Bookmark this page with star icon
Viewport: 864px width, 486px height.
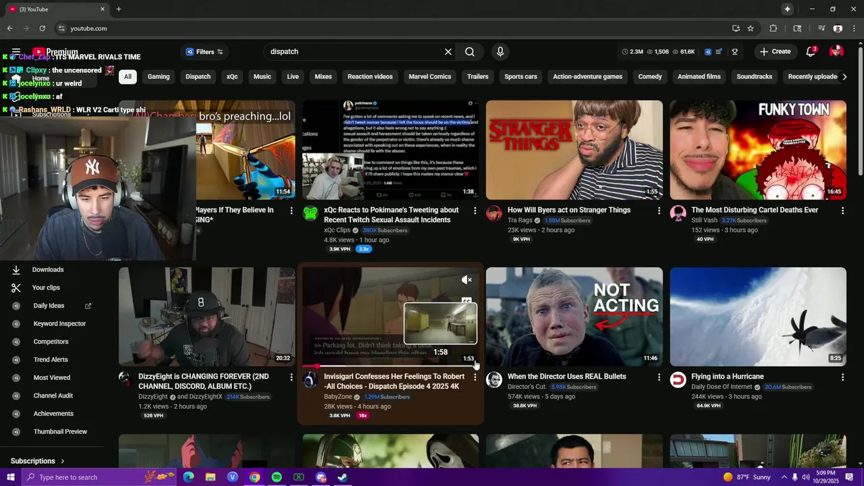coord(751,28)
